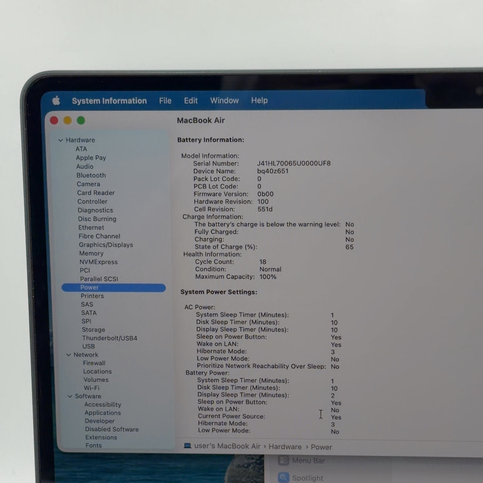Click the serial number J41HL70065U0000UF8
The width and height of the screenshot is (483, 483).
pos(294,163)
